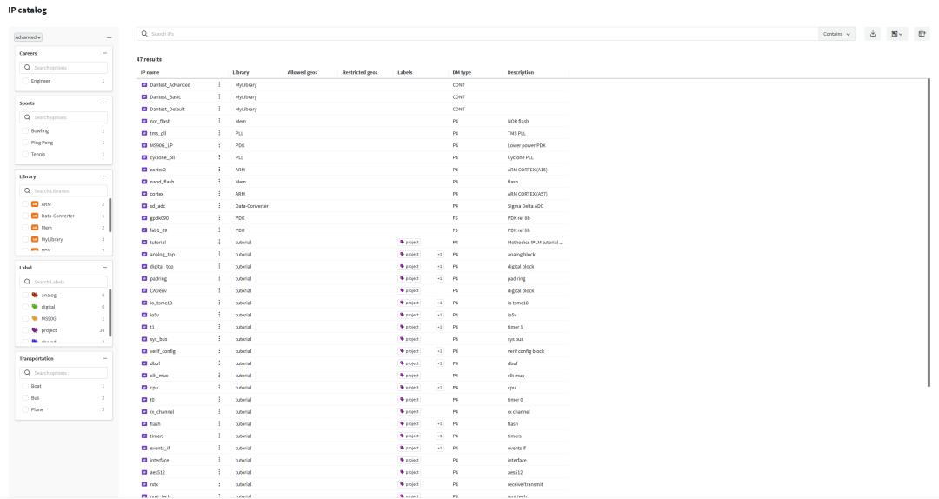Click the orange ARM library icon
939x499 pixels.
(35, 204)
